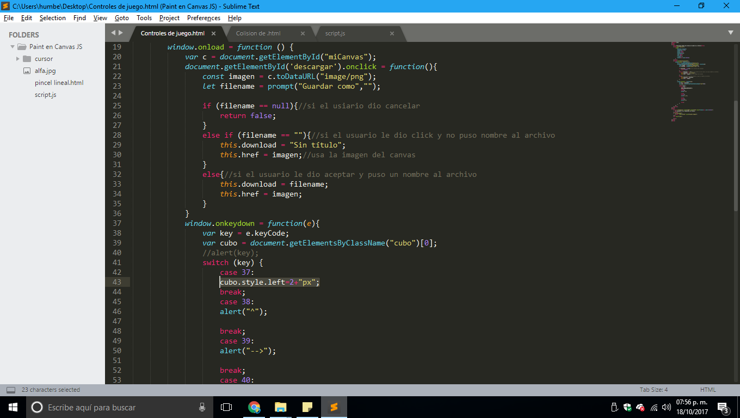This screenshot has width=740, height=418.
Task: Open the Goto menu
Action: pos(122,18)
